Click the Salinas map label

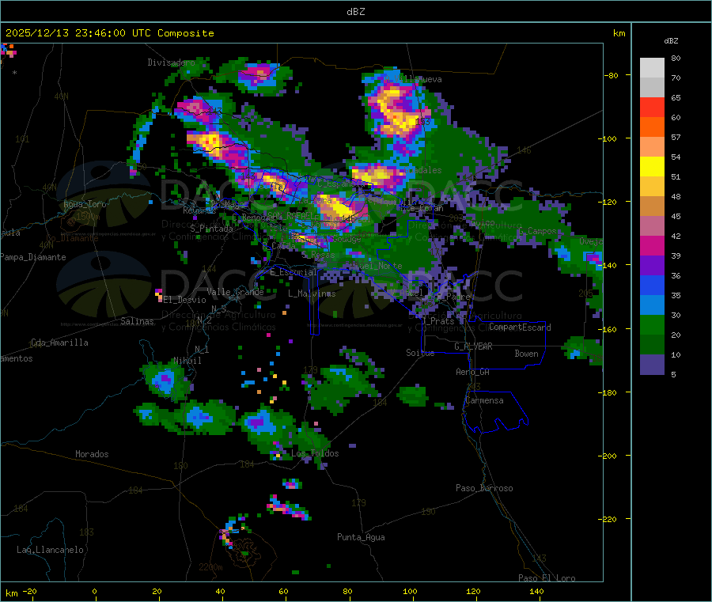137,321
